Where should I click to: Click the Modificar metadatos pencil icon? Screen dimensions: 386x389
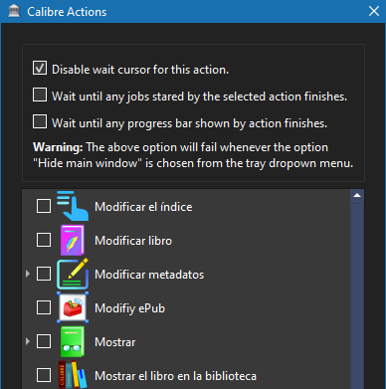coord(73,274)
